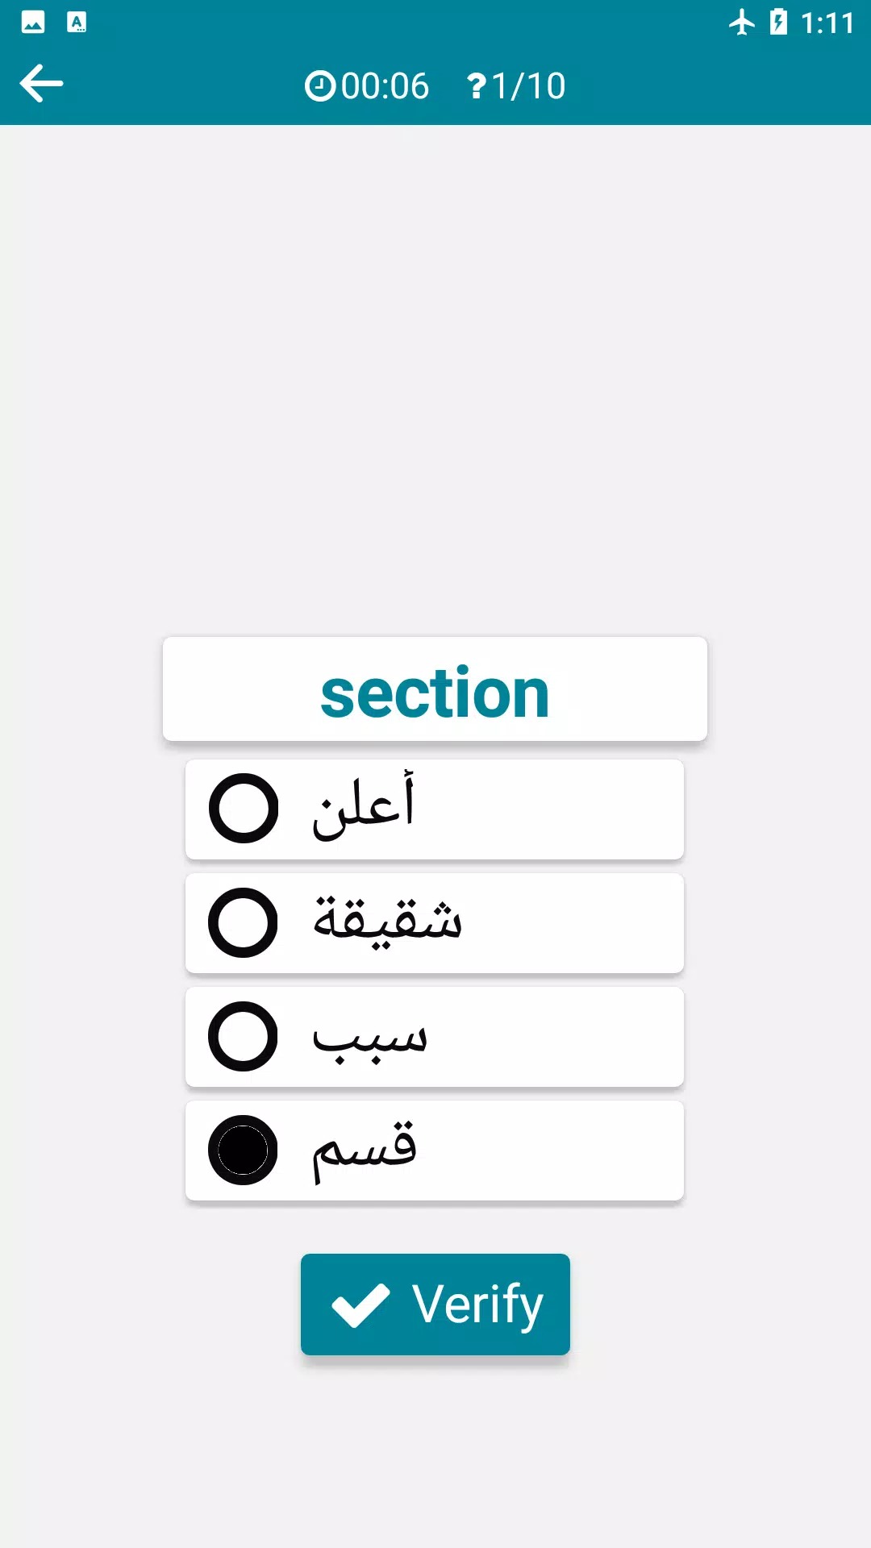Image resolution: width=871 pixels, height=1548 pixels.
Task: Tap the 00:06 elapsed time display
Action: [x=385, y=86]
